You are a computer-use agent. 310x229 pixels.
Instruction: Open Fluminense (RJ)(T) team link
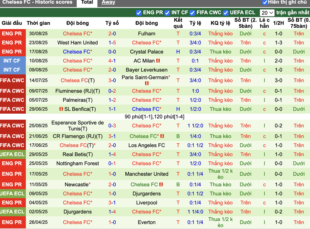78,91
